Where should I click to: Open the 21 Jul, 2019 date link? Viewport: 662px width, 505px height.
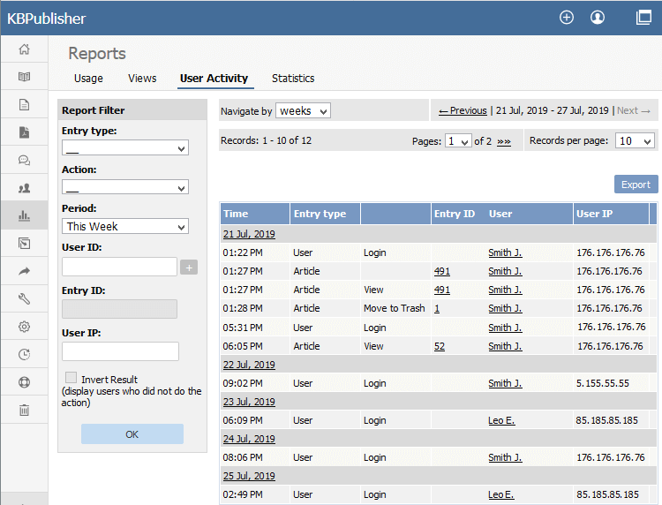tap(249, 234)
